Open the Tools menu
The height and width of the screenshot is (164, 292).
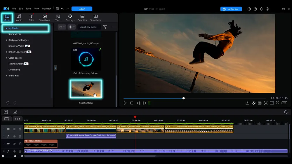click(x=29, y=8)
